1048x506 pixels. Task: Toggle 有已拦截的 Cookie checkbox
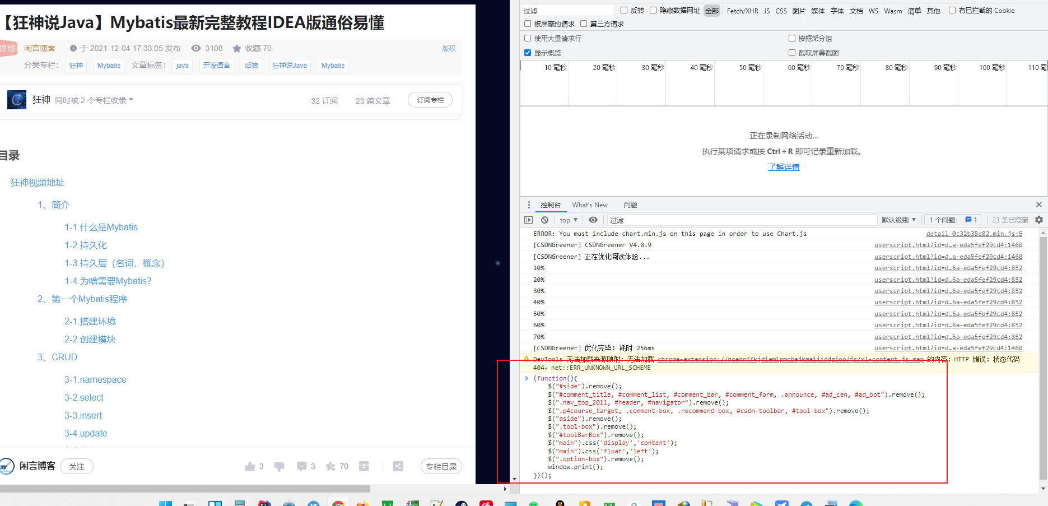click(x=952, y=10)
